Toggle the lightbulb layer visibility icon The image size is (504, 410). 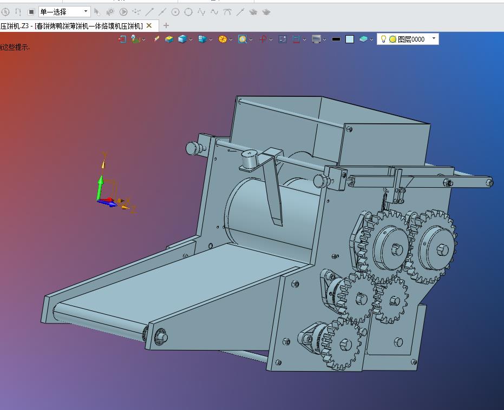[x=383, y=39]
